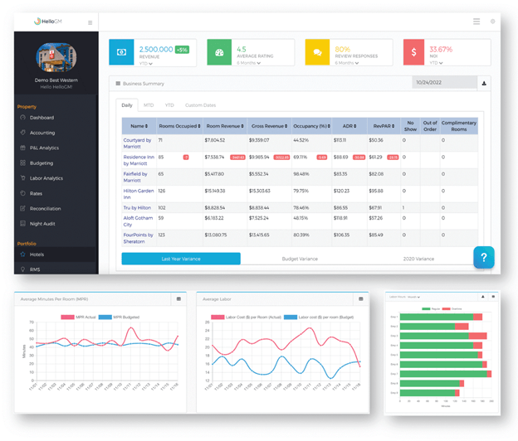The image size is (518, 441).
Task: Click the red NOI dollar icon tile
Action: point(413,52)
